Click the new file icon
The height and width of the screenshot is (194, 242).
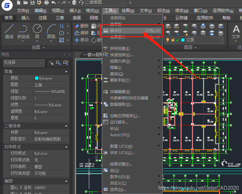tap(19, 3)
